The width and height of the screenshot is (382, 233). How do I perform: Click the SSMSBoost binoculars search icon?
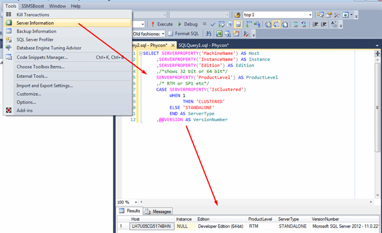click(208, 34)
